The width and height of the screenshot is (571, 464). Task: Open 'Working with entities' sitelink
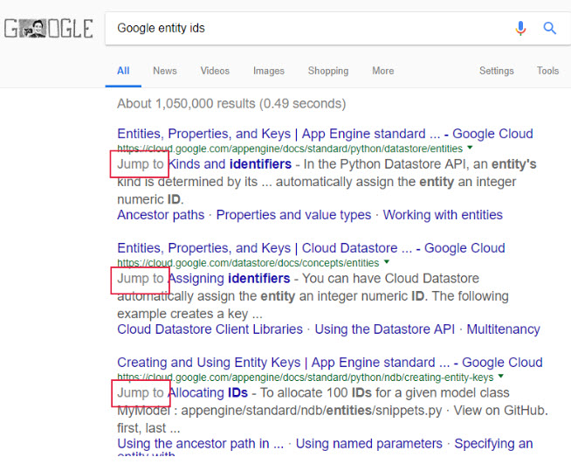pos(443,215)
